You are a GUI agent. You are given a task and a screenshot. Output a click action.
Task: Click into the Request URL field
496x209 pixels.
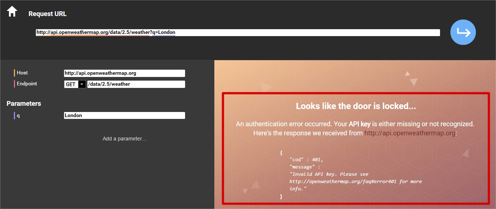[x=238, y=32]
